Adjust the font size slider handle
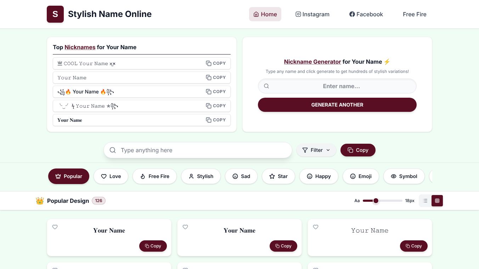Viewport: 479px width, 269px height. pyautogui.click(x=376, y=201)
